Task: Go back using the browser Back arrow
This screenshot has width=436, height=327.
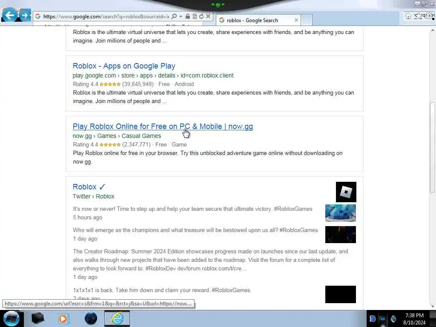Action: coord(9,15)
